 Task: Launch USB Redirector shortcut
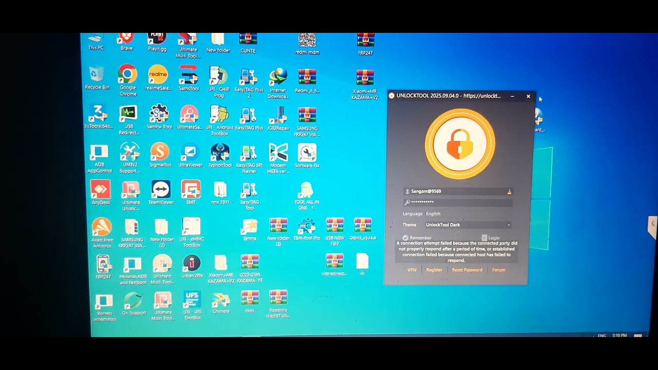point(129,120)
